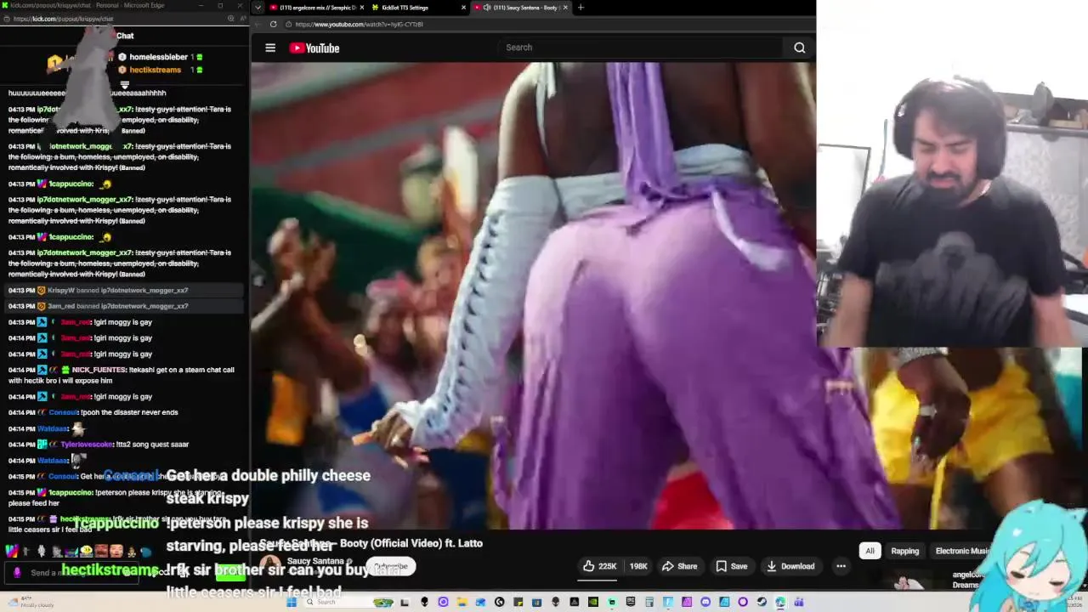
Task: Click the YouTube search magnifier button
Action: coord(799,48)
